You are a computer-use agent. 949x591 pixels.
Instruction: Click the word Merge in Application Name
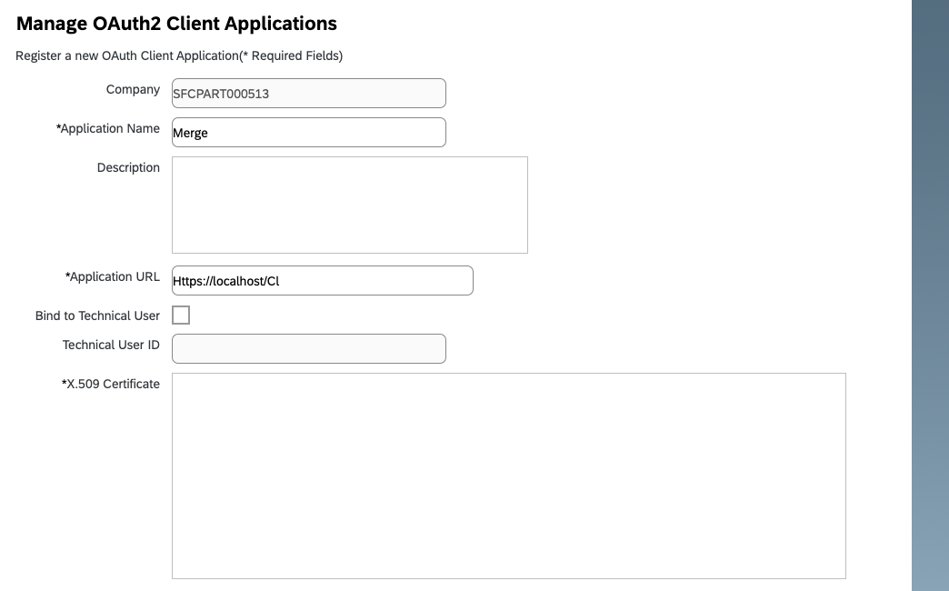tap(190, 134)
